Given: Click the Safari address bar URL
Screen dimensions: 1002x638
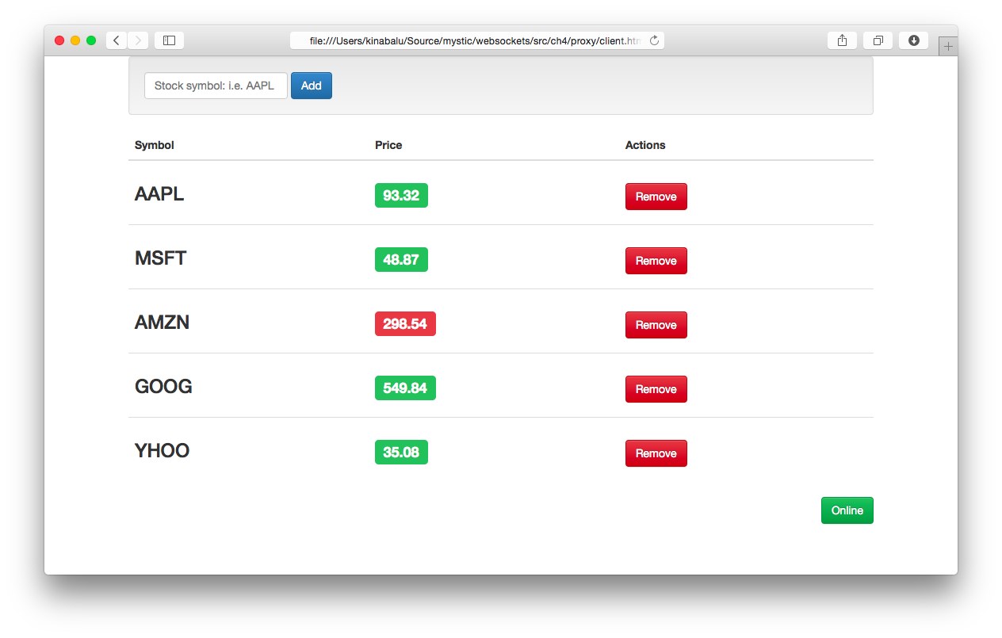Looking at the screenshot, I should [474, 40].
